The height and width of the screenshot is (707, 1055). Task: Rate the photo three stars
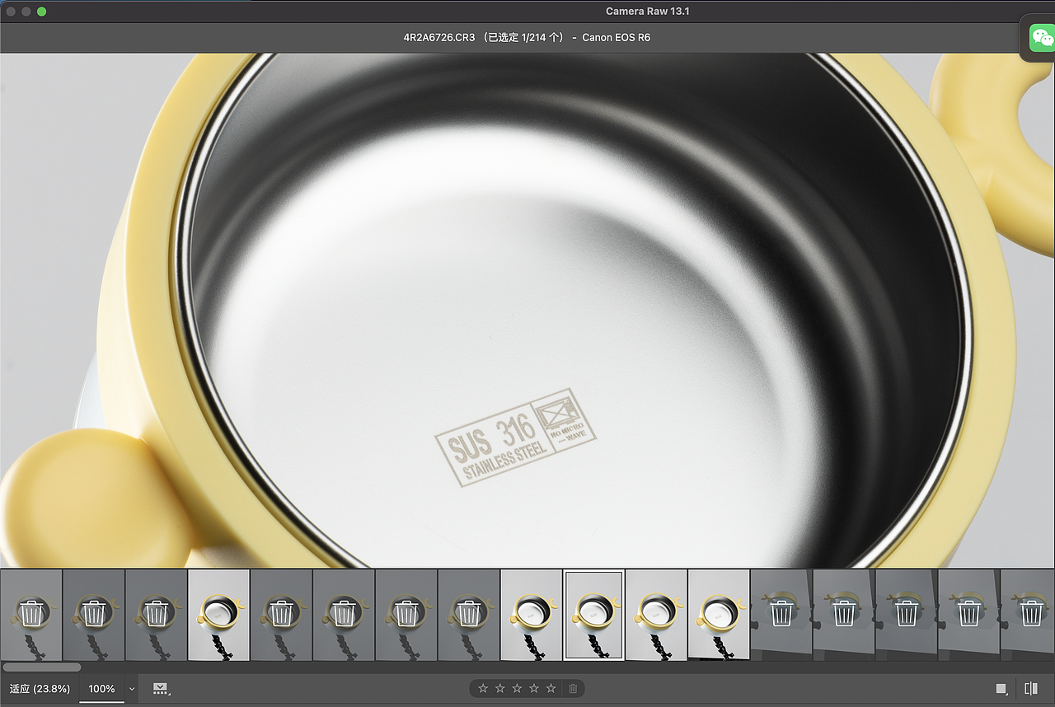pos(517,688)
